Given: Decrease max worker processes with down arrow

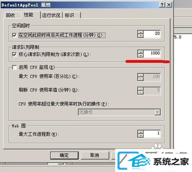Looking at the screenshot, I should 141,135.
